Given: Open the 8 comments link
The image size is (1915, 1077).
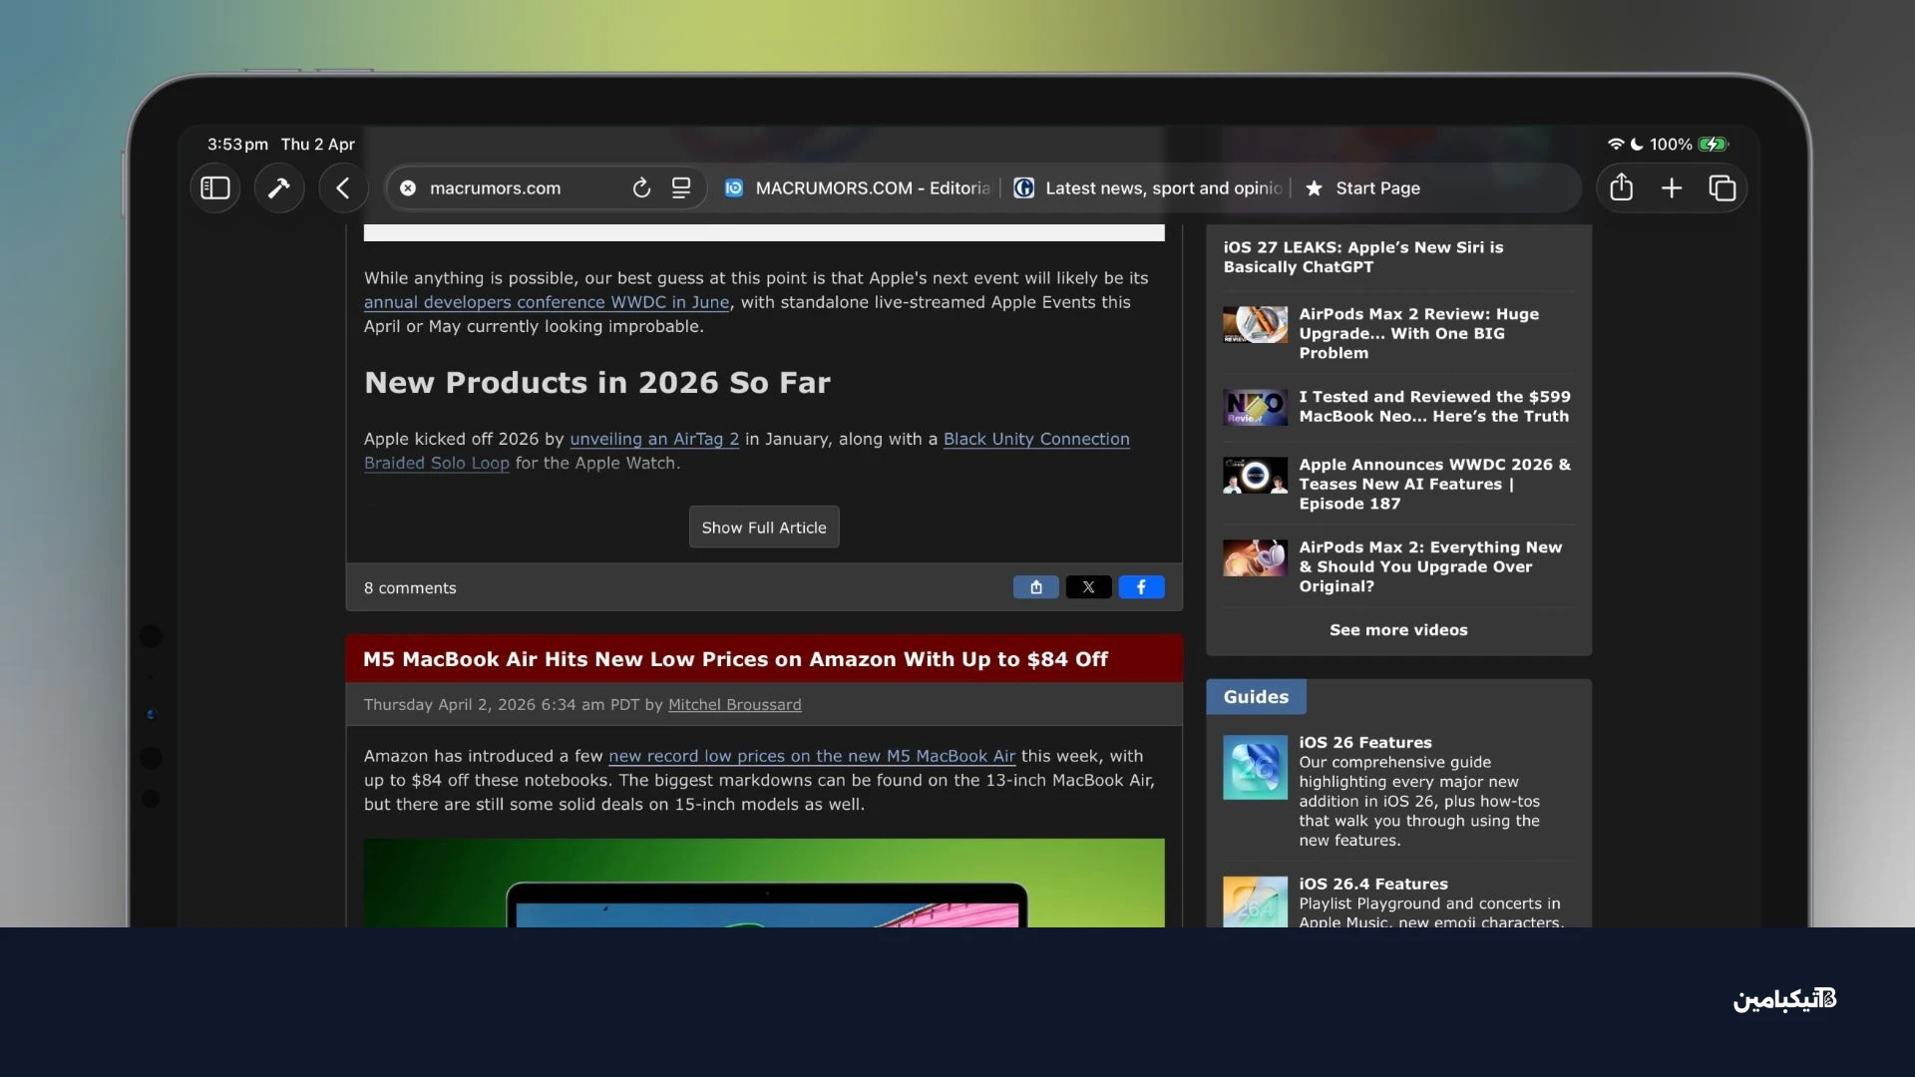Looking at the screenshot, I should tap(410, 588).
